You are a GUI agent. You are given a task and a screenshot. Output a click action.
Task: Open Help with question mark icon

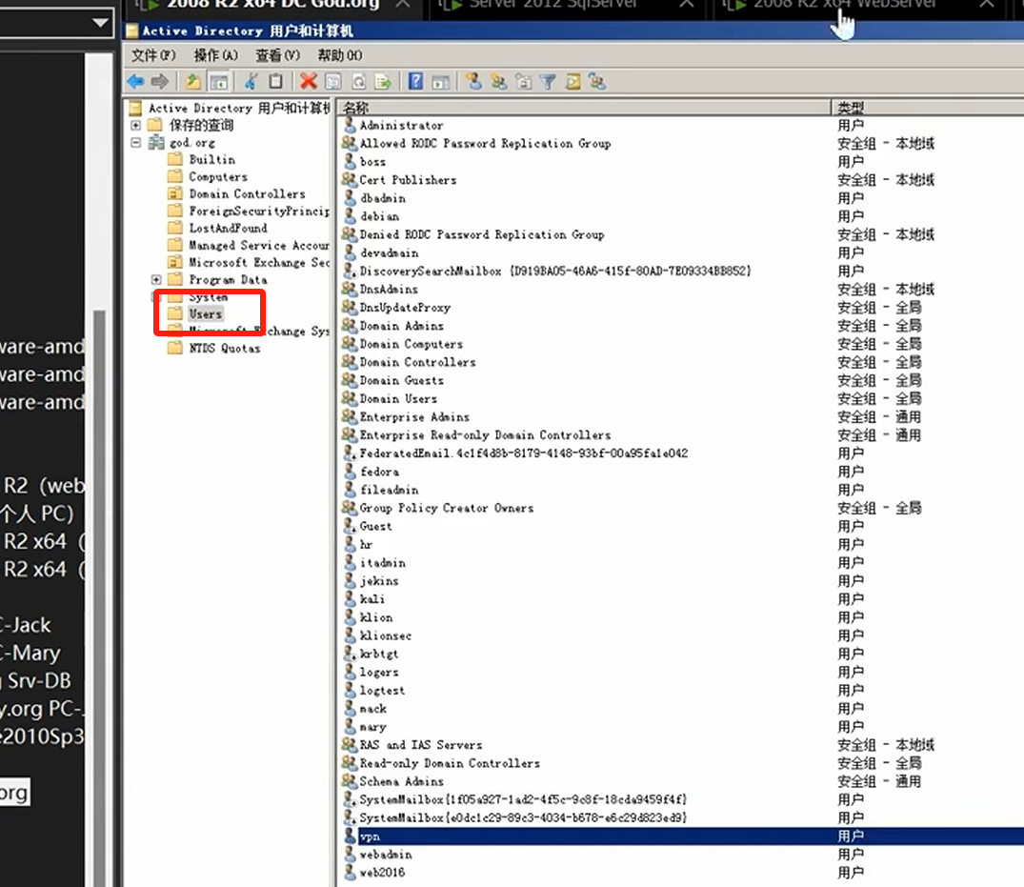coord(415,82)
